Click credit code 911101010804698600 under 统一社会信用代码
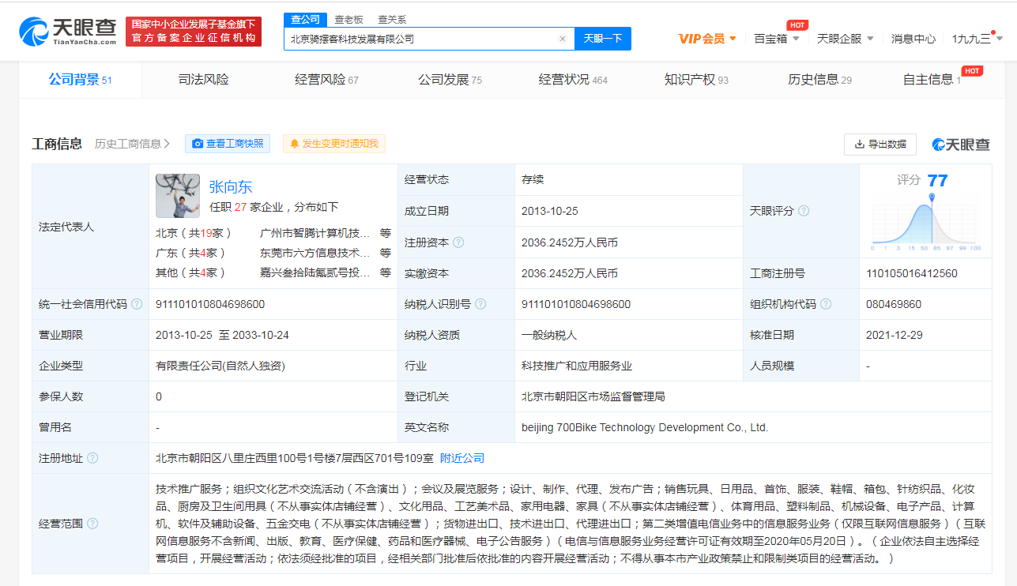 tap(210, 304)
